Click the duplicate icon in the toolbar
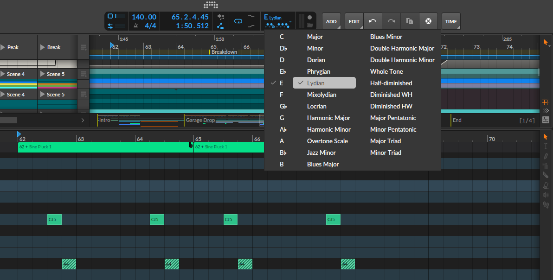Screen dimensions: 553x280 coord(410,21)
